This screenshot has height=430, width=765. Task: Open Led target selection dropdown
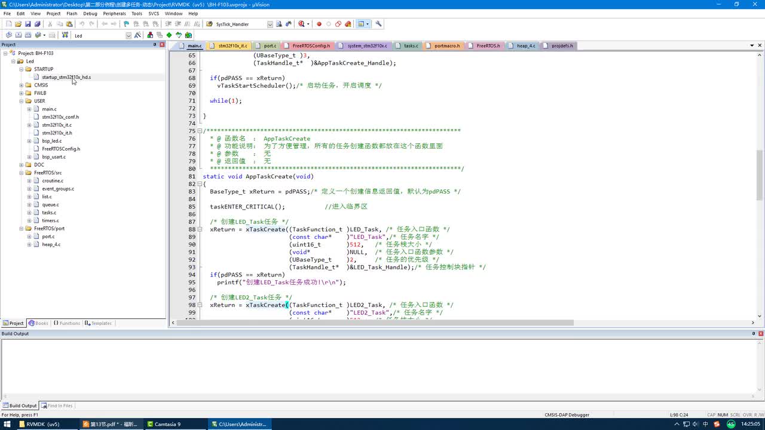tap(128, 35)
